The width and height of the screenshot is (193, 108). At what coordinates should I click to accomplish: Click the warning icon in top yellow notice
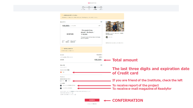click(62, 15)
